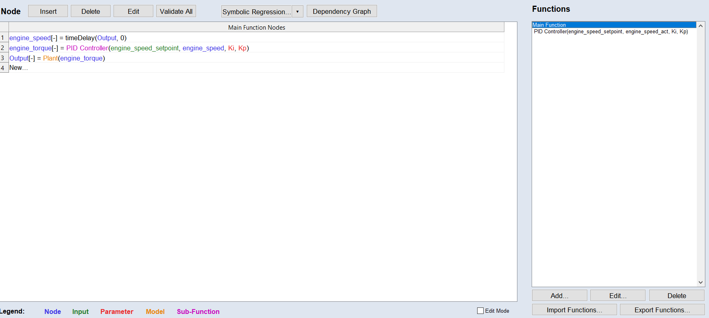Click the Insert node button
This screenshot has height=318, width=709.
(48, 11)
